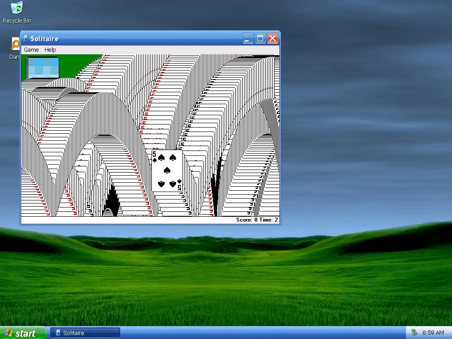Click the stock deck card back
The width and height of the screenshot is (452, 339).
(43, 68)
